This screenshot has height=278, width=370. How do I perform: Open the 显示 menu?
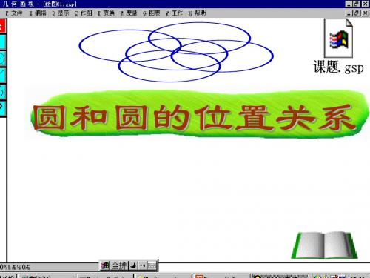pos(61,13)
